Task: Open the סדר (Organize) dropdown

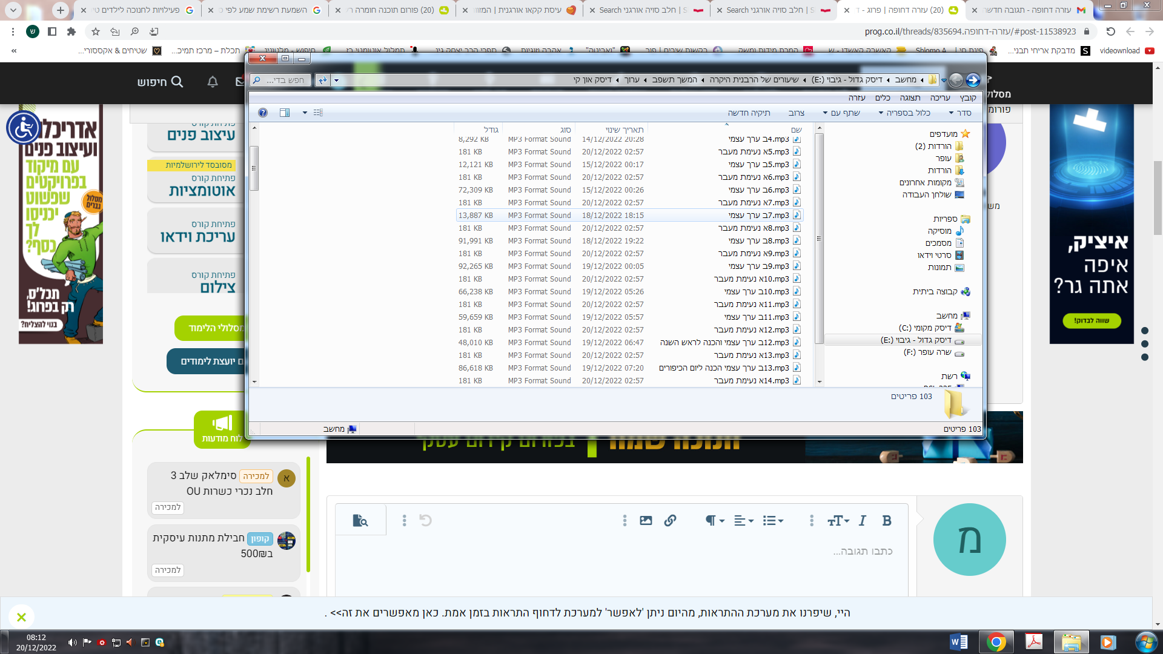Action: (x=960, y=113)
